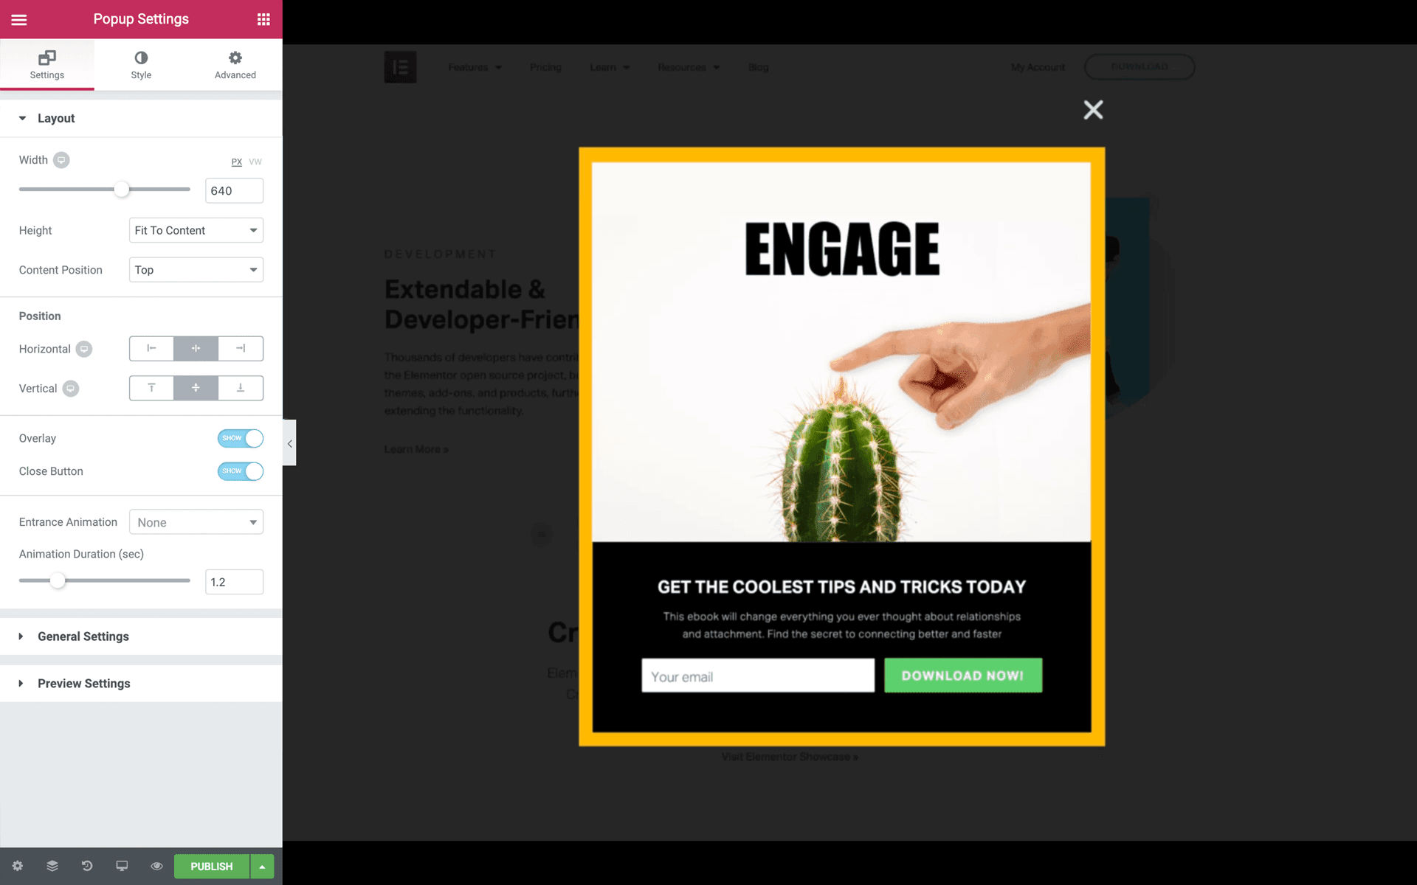1417x885 pixels.
Task: Open the Height dropdown menu
Action: (196, 230)
